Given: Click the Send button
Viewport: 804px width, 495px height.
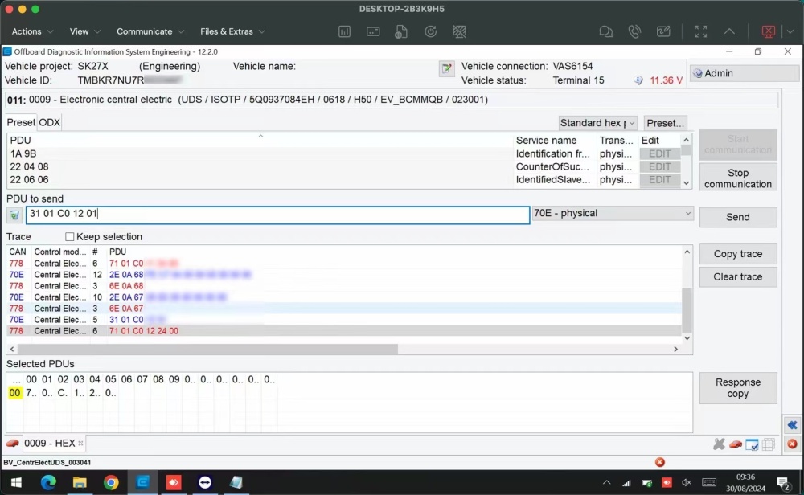Looking at the screenshot, I should click(x=738, y=217).
